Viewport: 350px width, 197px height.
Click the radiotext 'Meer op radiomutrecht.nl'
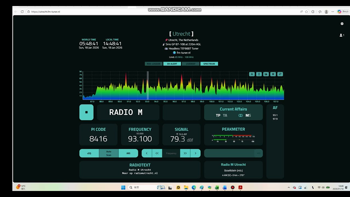click(140, 173)
